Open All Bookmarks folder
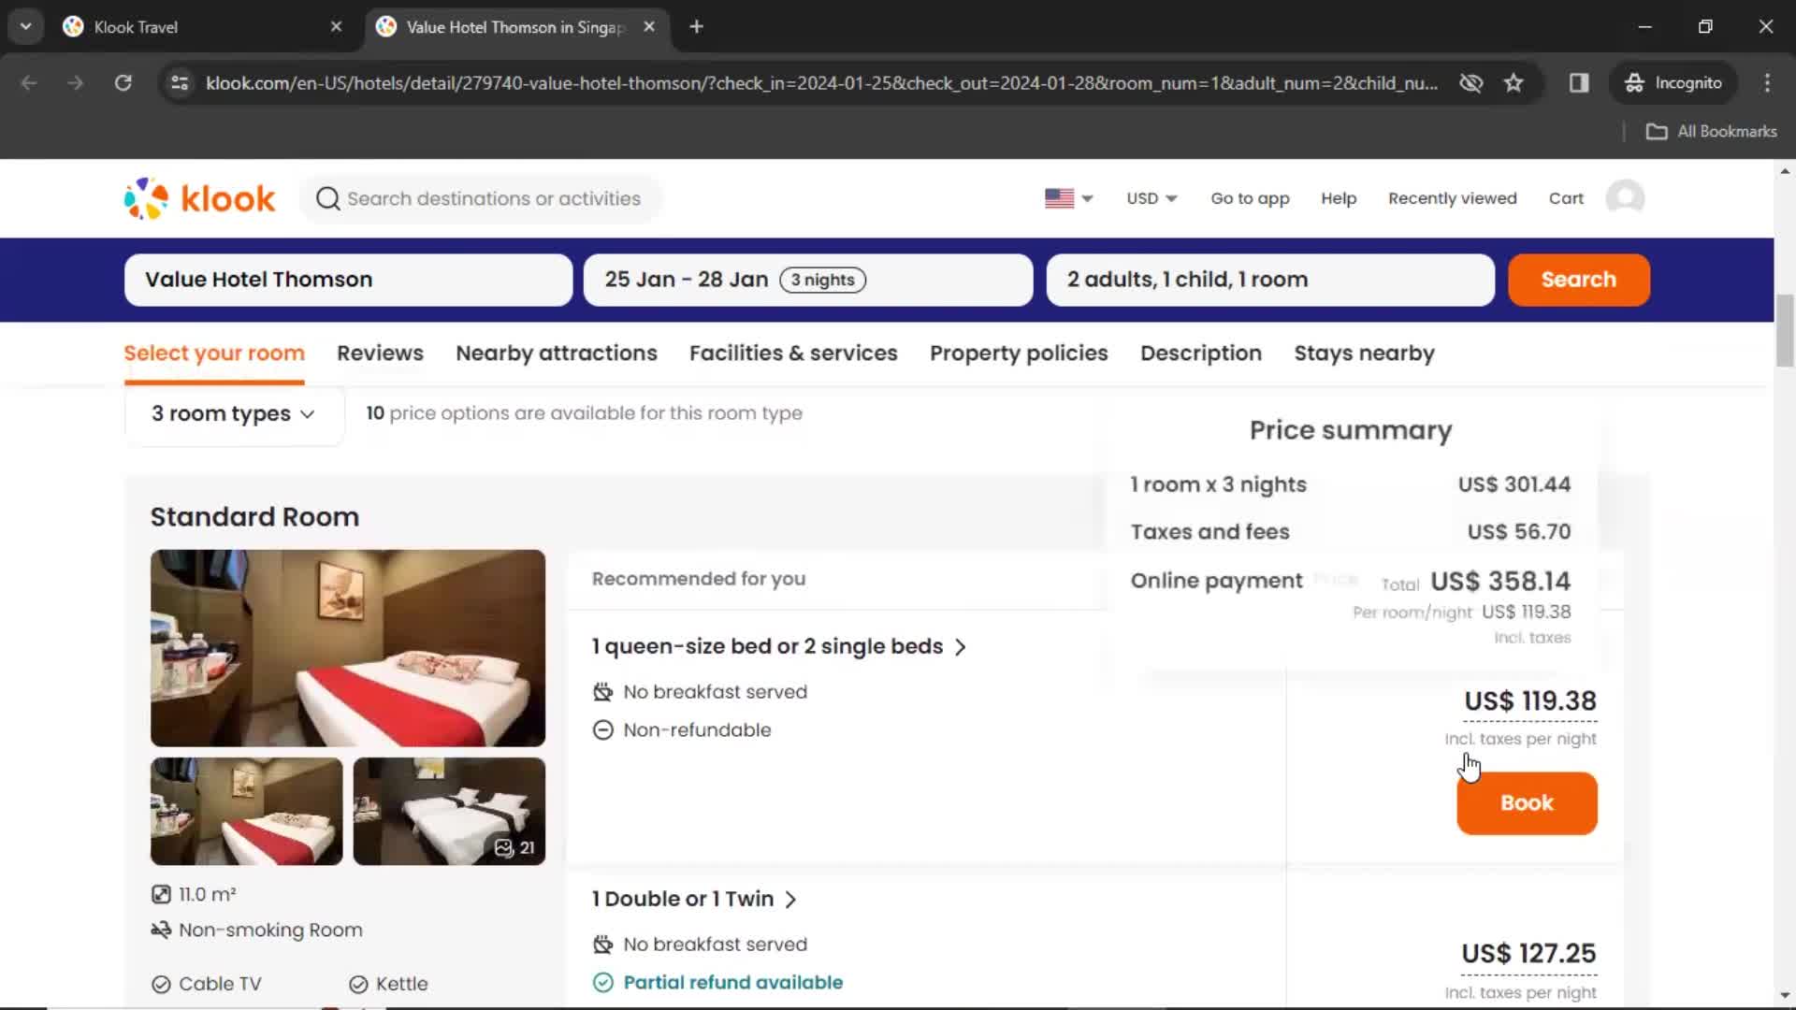 [1711, 132]
